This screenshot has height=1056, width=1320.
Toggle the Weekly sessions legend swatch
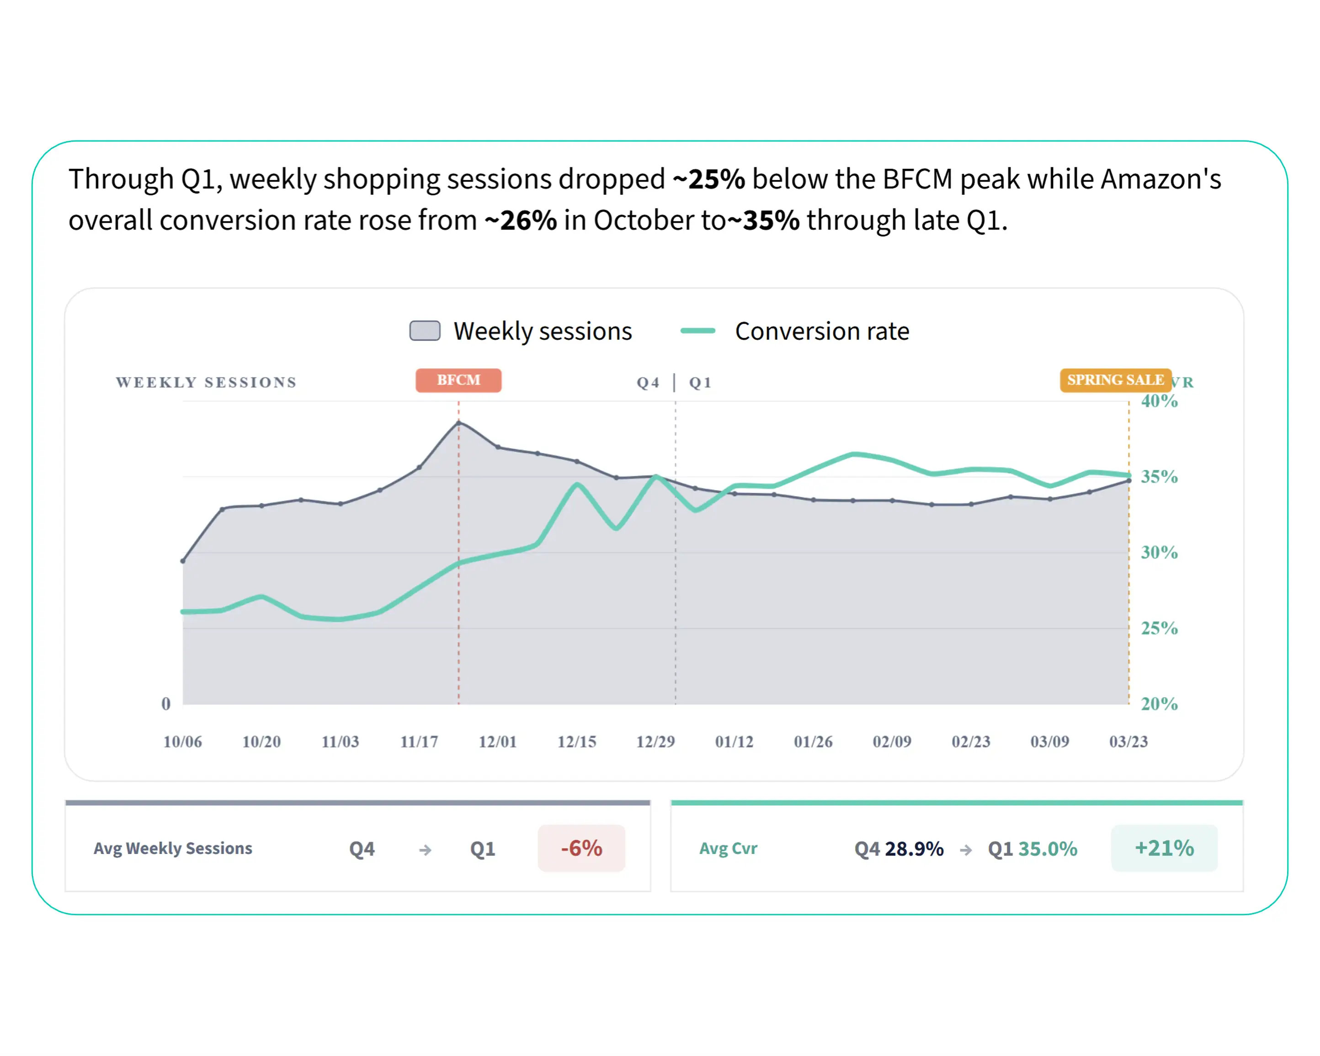[x=425, y=331]
